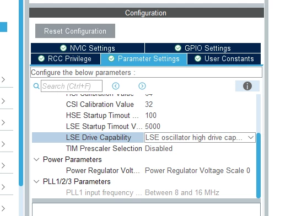The height and width of the screenshot is (216, 307).
Task: Click the HSE Startup value 100
Action: click(150, 115)
